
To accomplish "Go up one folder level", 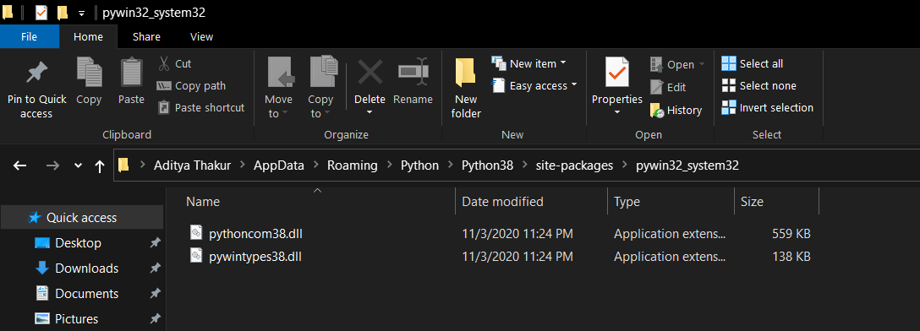I will 100,166.
